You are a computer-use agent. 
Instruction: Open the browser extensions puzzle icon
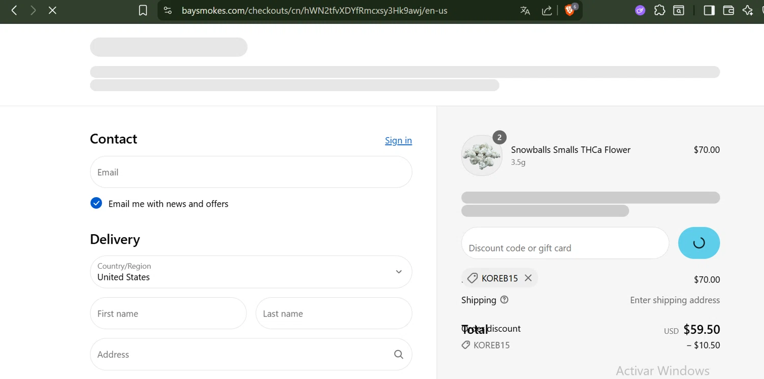[x=660, y=10]
